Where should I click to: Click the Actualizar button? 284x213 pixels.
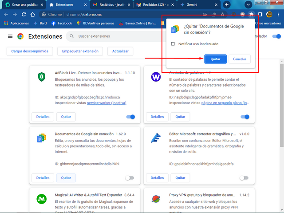(x=120, y=51)
